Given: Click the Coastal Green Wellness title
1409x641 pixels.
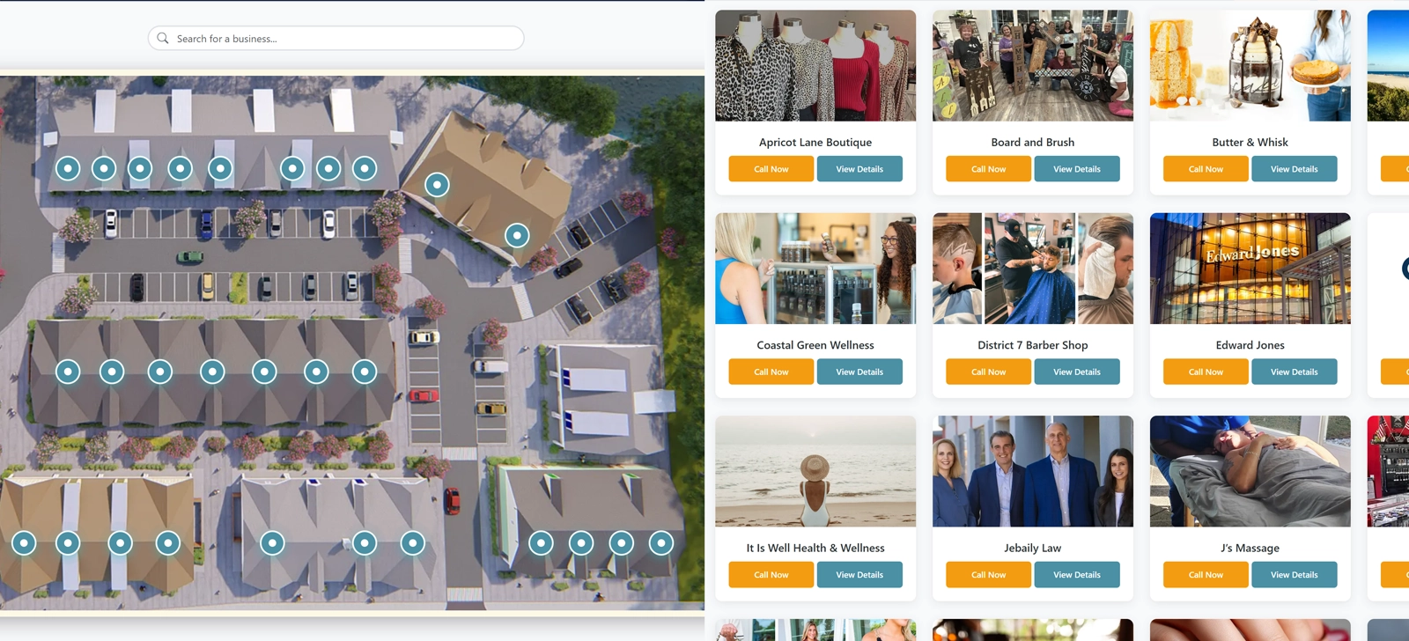Looking at the screenshot, I should click(815, 345).
